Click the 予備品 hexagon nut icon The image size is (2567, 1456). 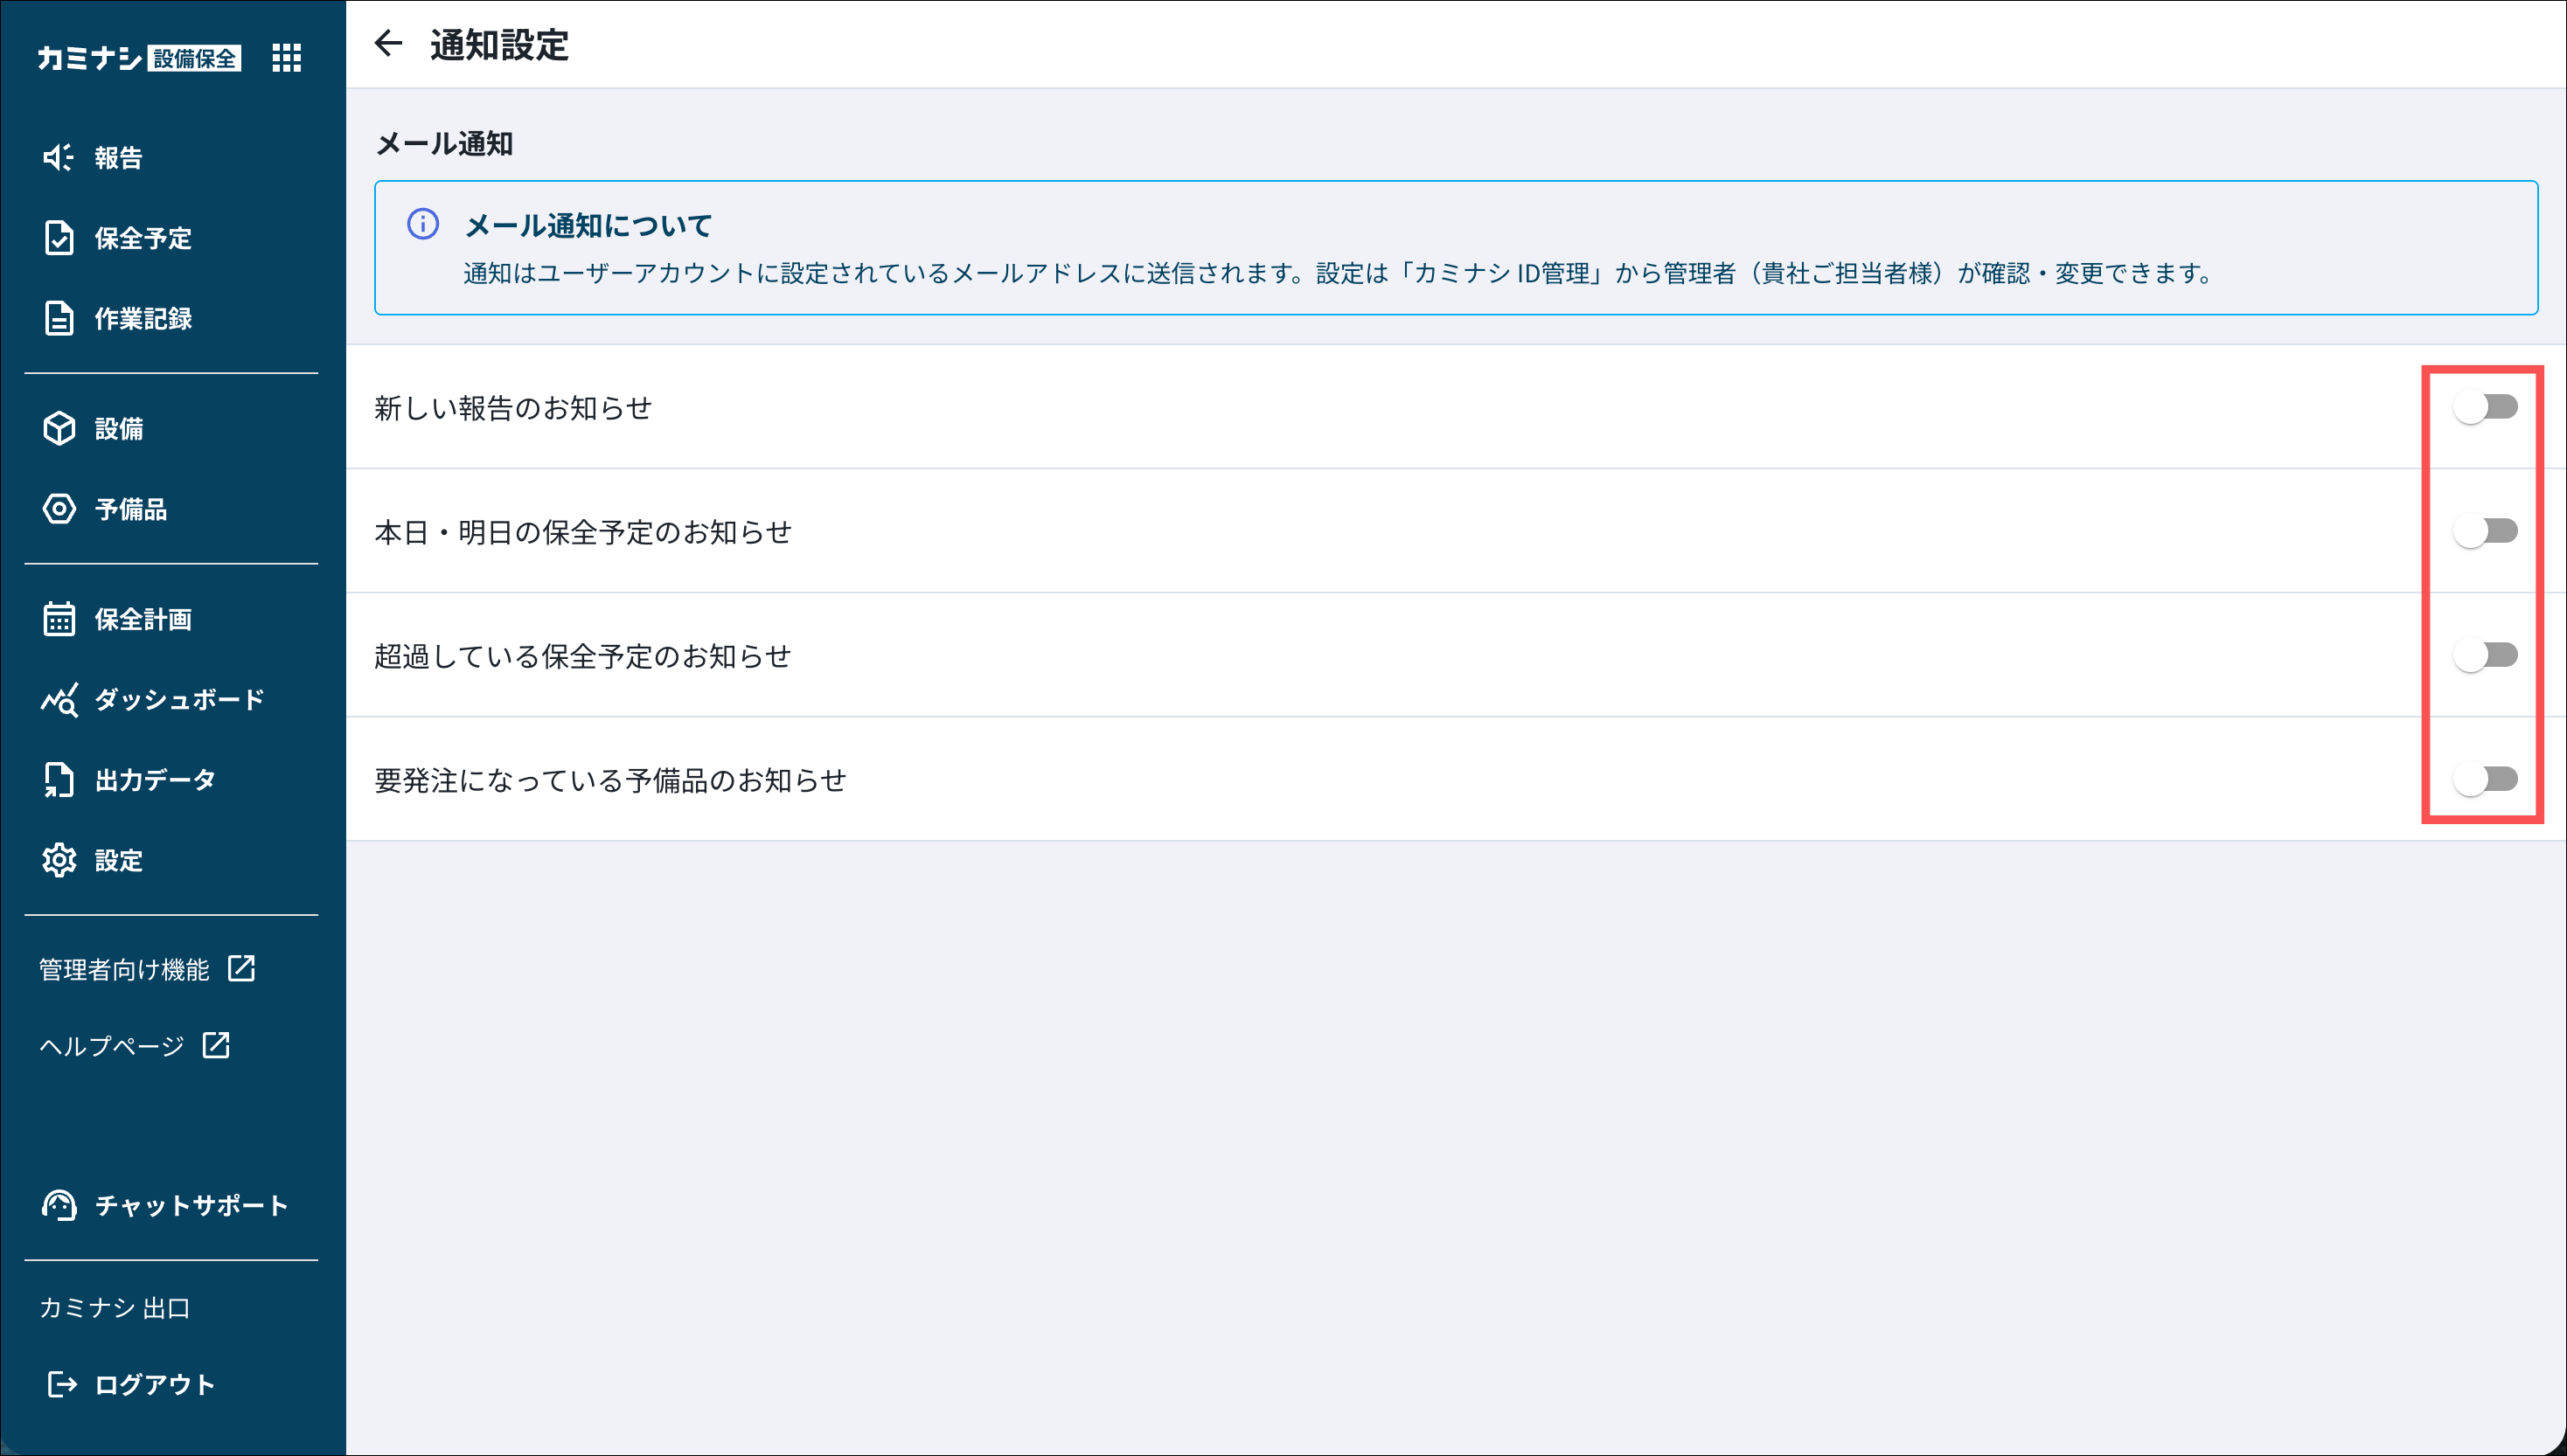tap(59, 509)
